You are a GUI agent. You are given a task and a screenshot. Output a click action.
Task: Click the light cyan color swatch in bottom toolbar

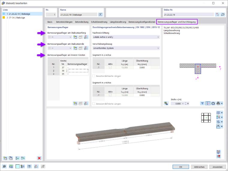(x=17, y=166)
